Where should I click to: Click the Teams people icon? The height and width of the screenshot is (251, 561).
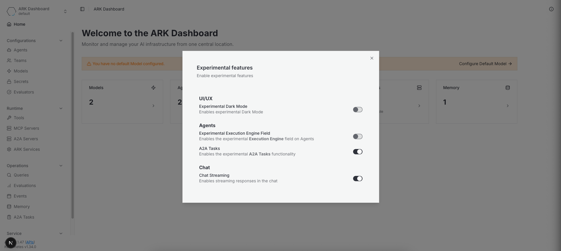click(9, 60)
